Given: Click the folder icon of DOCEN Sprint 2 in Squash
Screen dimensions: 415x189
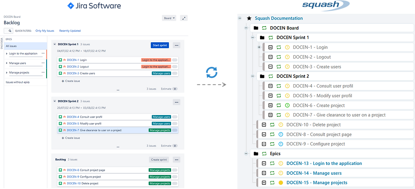Looking at the screenshot, I should (x=262, y=76).
